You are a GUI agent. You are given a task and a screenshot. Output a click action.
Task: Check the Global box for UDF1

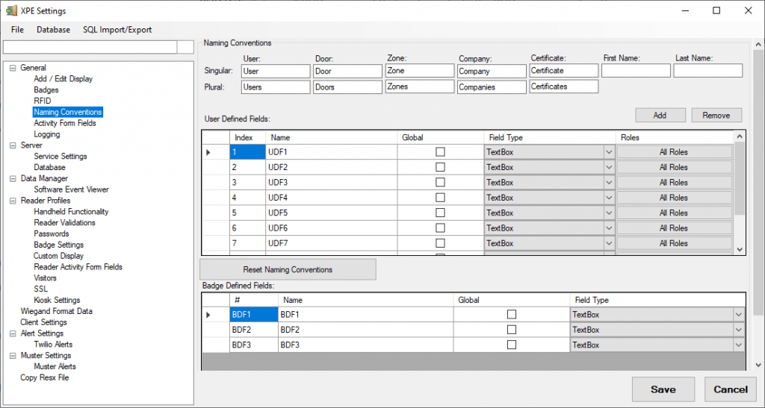440,152
